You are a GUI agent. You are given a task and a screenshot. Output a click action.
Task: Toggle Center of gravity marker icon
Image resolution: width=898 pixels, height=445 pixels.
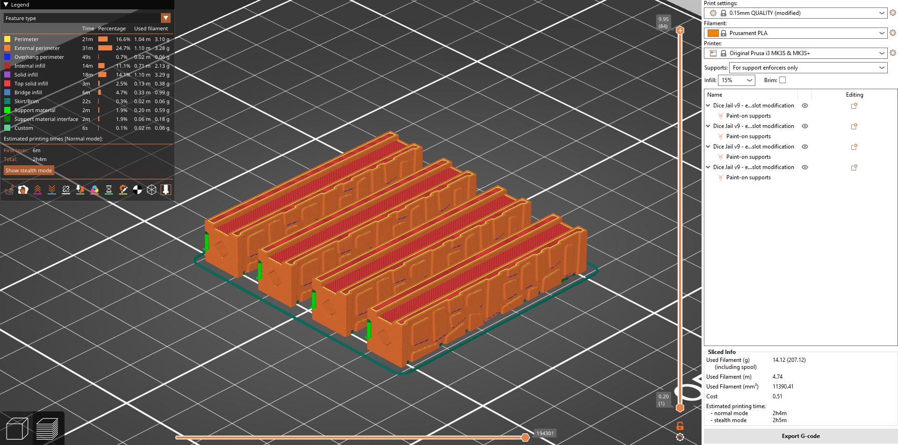[138, 190]
